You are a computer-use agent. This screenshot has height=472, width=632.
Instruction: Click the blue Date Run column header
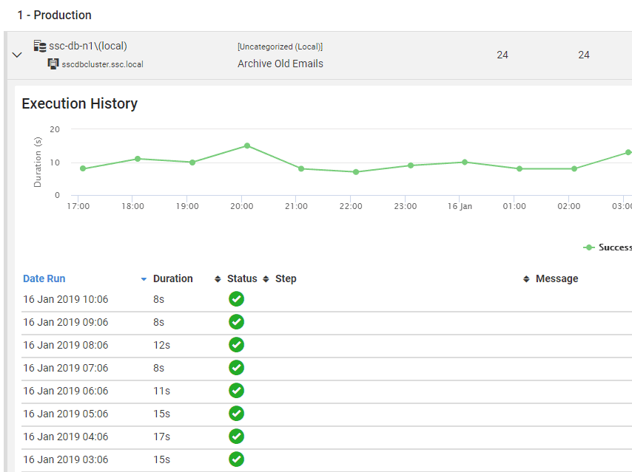coord(46,278)
